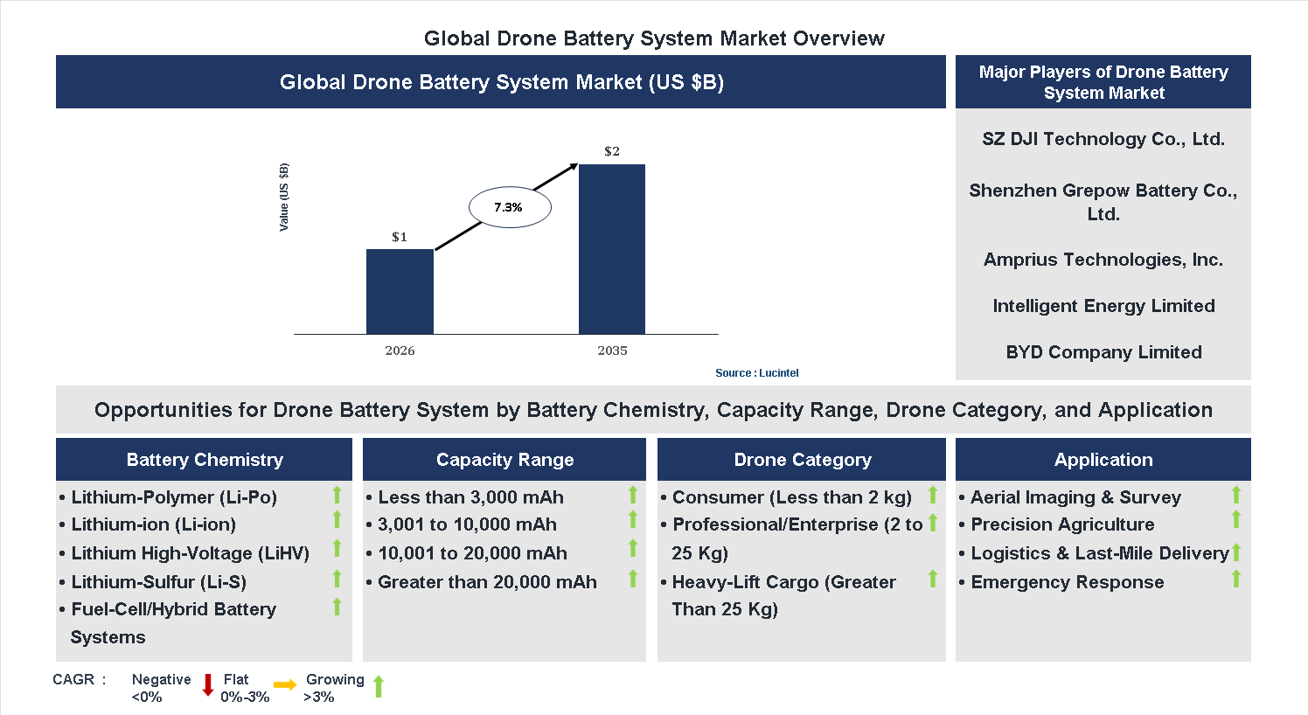
Task: Click the red Negative CAGR arrow in legend
Action: pos(208,685)
